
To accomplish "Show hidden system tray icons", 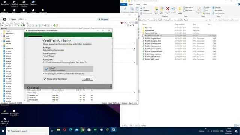I will pos(208,131).
